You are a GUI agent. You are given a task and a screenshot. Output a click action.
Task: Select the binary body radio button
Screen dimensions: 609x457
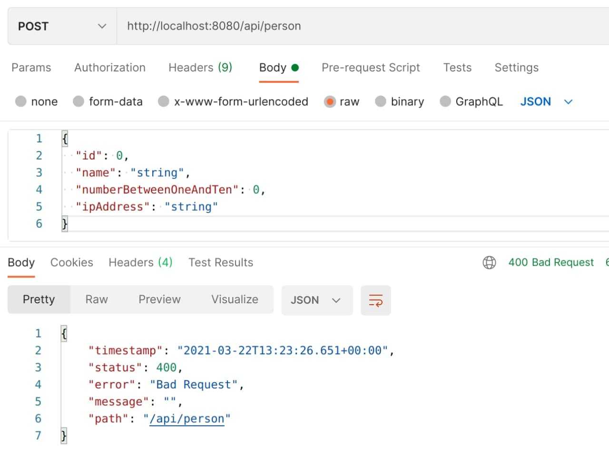point(381,101)
